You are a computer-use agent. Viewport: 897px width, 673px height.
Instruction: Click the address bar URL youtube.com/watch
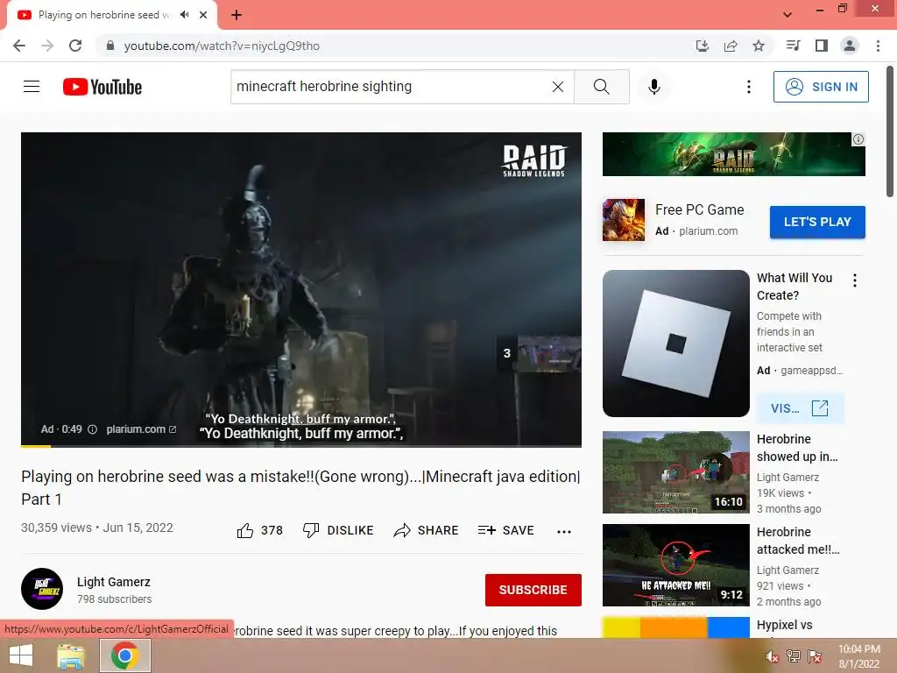[x=222, y=46]
